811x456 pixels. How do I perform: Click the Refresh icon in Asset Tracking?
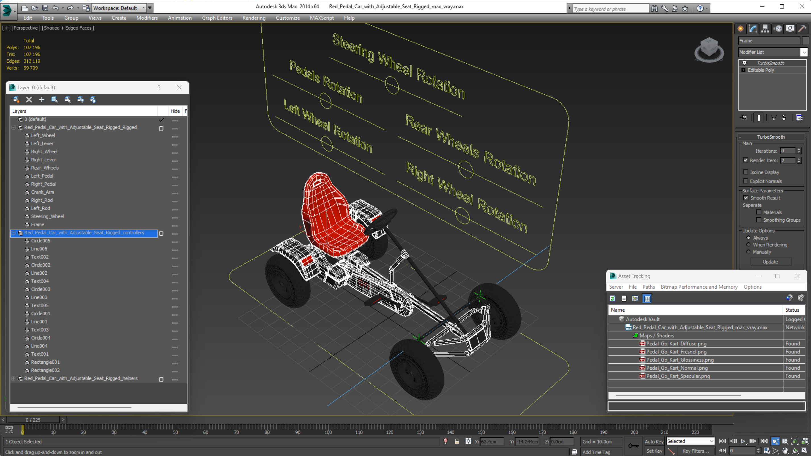point(612,298)
